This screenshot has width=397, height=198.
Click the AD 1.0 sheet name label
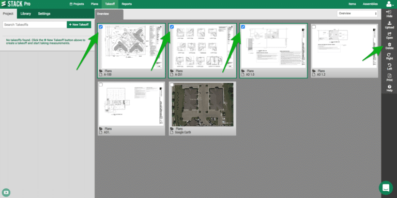[251, 75]
